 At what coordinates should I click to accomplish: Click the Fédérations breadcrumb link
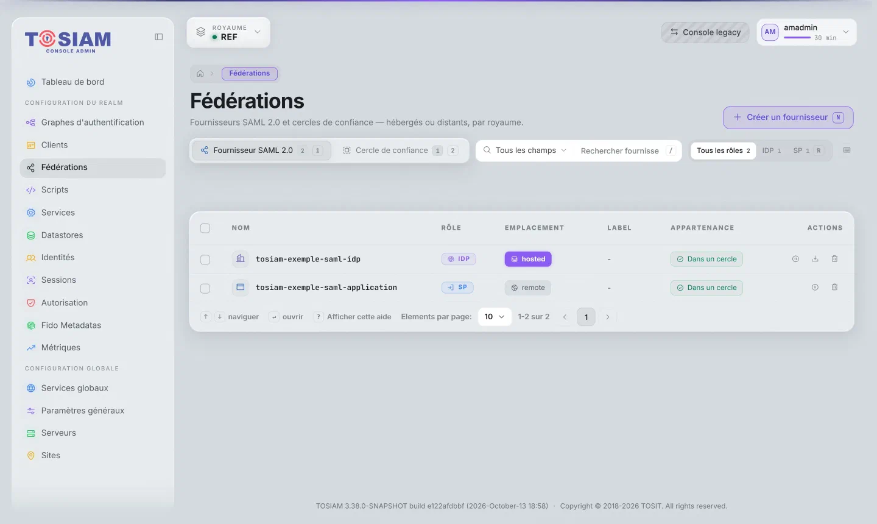point(250,74)
